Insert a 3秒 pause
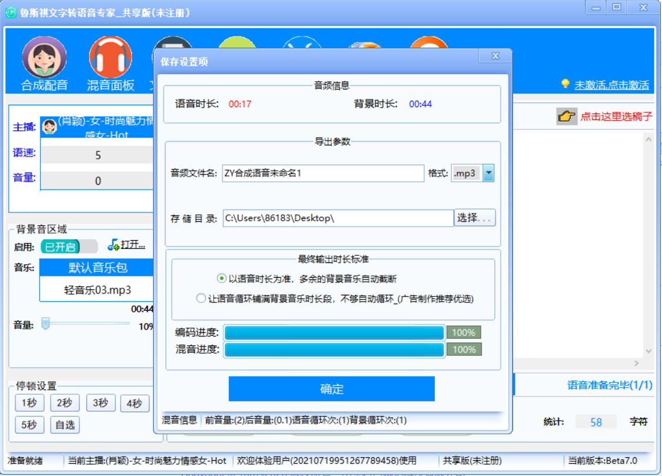This screenshot has height=476, width=662. click(101, 403)
